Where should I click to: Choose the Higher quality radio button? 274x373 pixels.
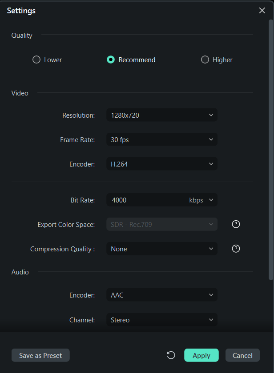click(x=205, y=60)
